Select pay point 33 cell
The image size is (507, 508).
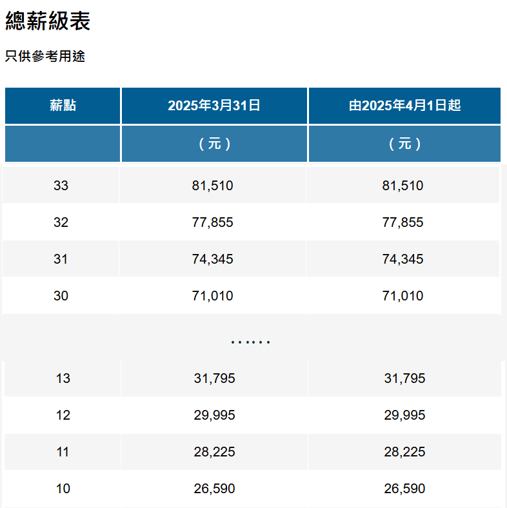[x=61, y=186]
